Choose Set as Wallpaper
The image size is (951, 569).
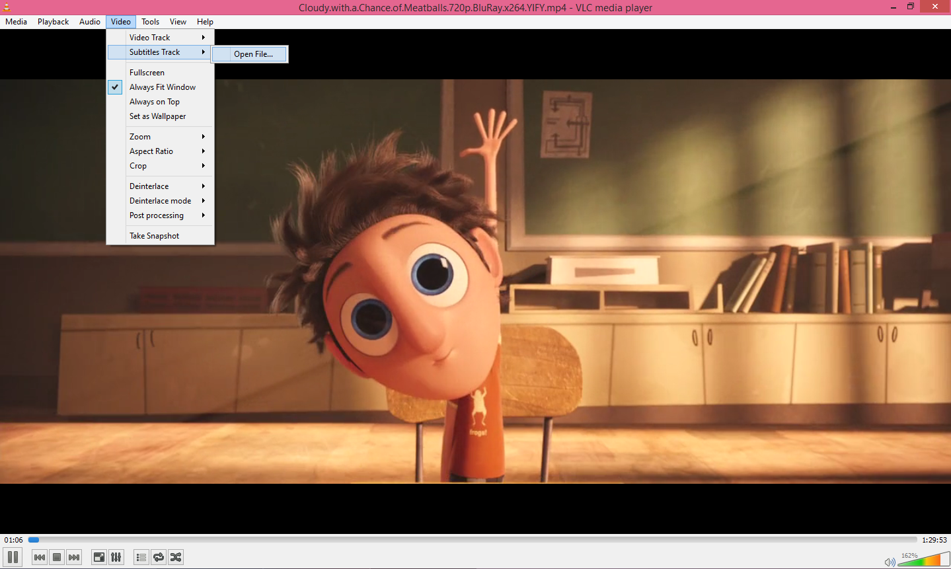(161, 116)
